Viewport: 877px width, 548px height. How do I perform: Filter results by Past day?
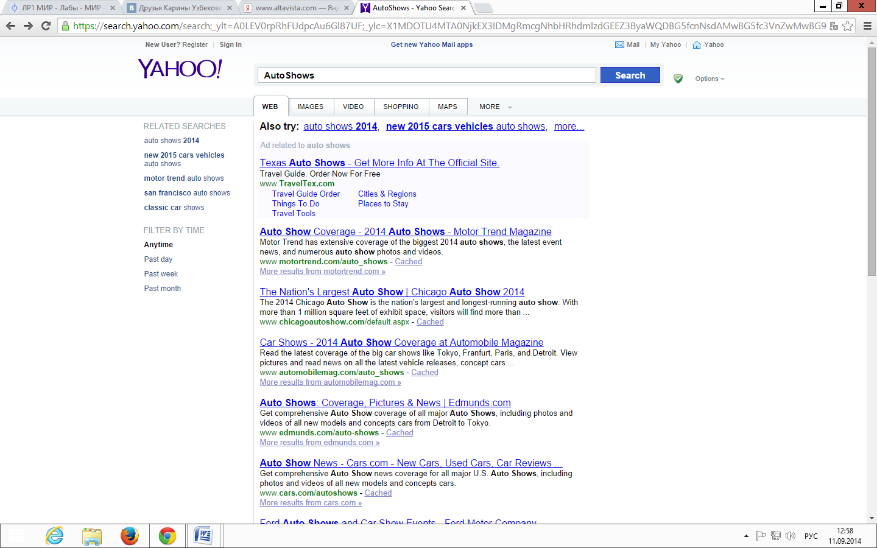coord(158,259)
